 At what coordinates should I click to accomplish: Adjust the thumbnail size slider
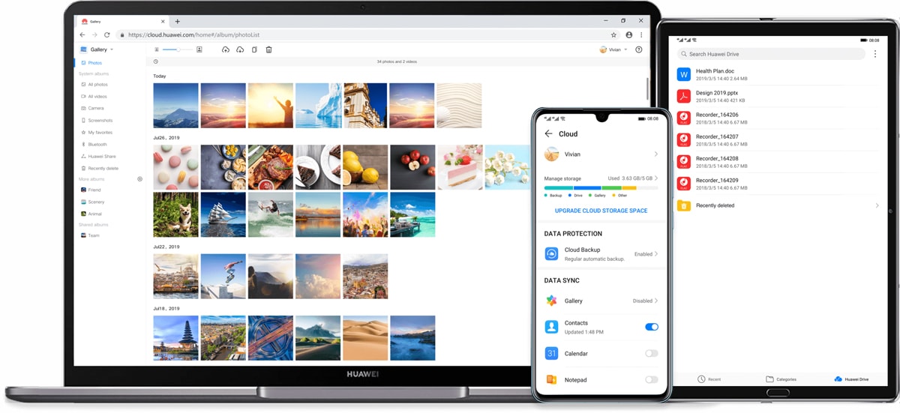pyautogui.click(x=177, y=49)
